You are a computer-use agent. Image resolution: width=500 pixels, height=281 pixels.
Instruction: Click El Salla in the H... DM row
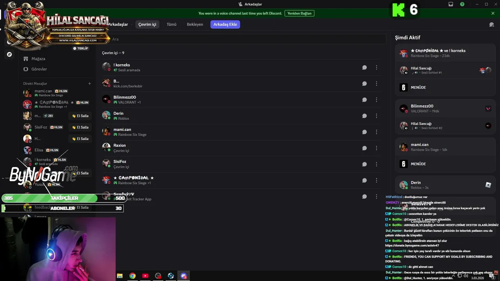(x=80, y=139)
